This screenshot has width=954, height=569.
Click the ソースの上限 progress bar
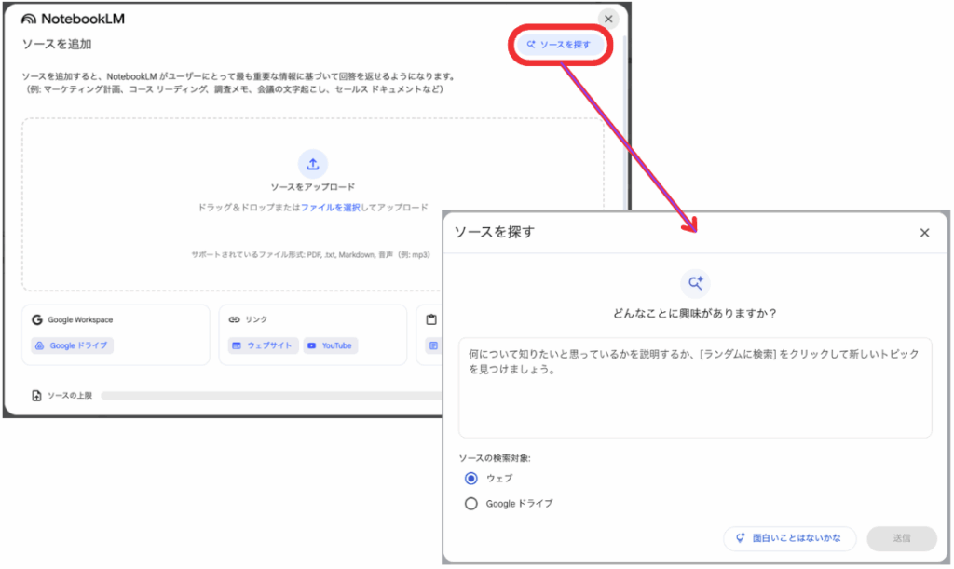coord(270,396)
